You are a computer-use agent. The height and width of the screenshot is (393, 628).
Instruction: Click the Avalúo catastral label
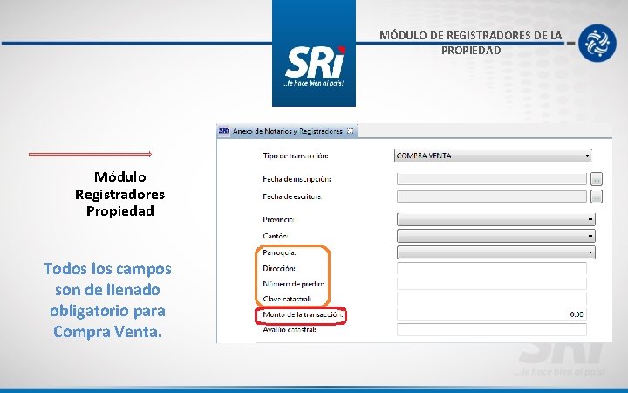click(x=290, y=329)
